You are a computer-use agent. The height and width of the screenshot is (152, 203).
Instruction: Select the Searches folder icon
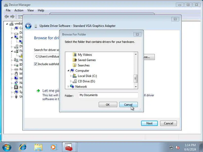pyautogui.click(x=75, y=65)
